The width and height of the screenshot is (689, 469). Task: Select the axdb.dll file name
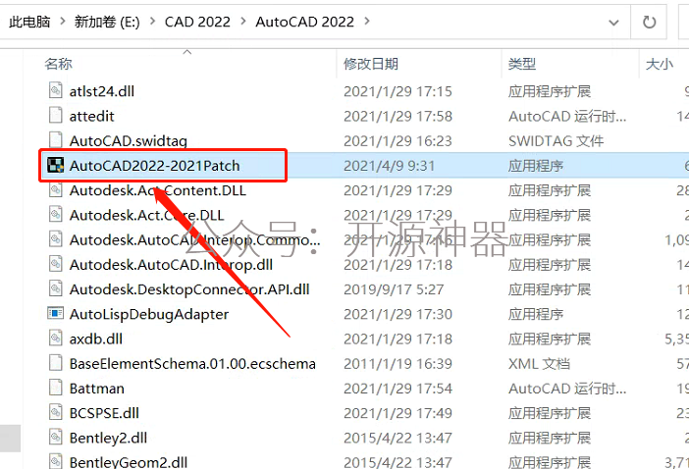96,339
